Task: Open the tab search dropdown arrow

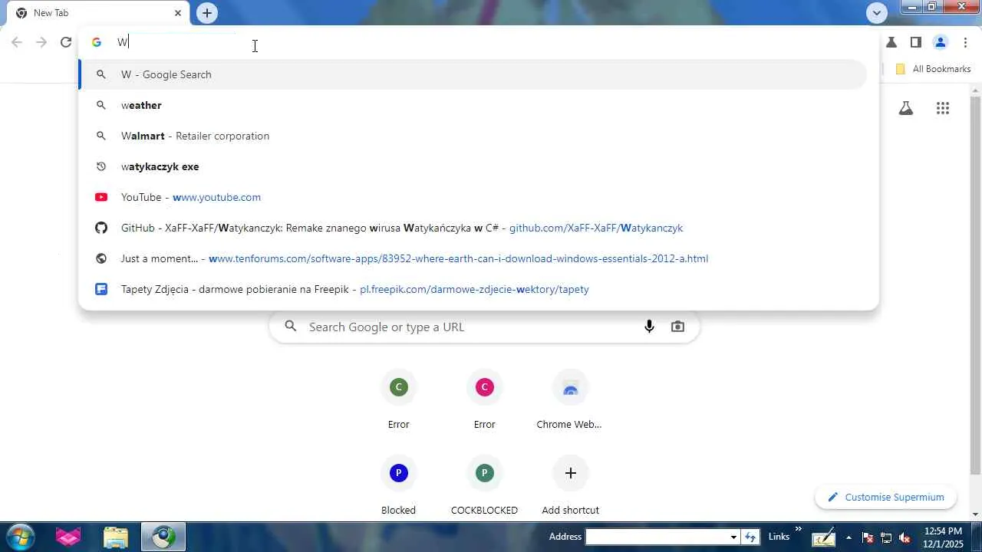Action: click(877, 13)
